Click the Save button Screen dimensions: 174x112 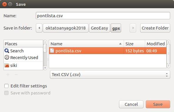point(158,104)
